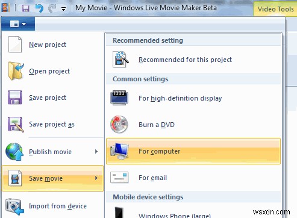Choose For high-definition display setting

click(193, 98)
